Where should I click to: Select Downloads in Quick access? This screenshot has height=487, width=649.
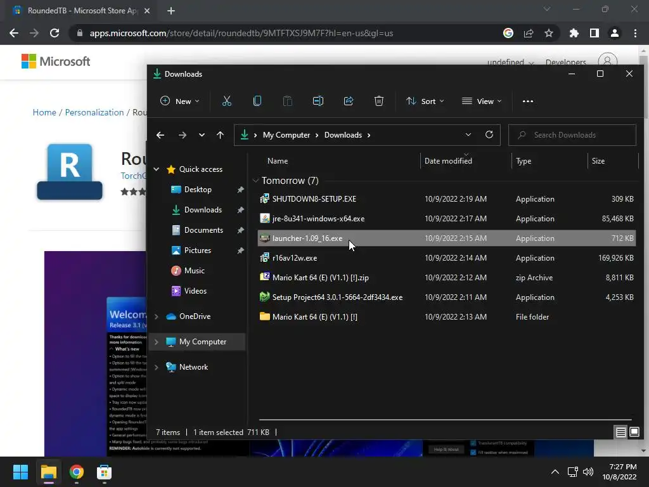pyautogui.click(x=203, y=209)
